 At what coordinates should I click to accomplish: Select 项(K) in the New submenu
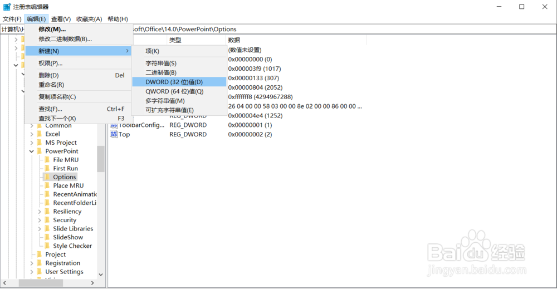pyautogui.click(x=179, y=51)
